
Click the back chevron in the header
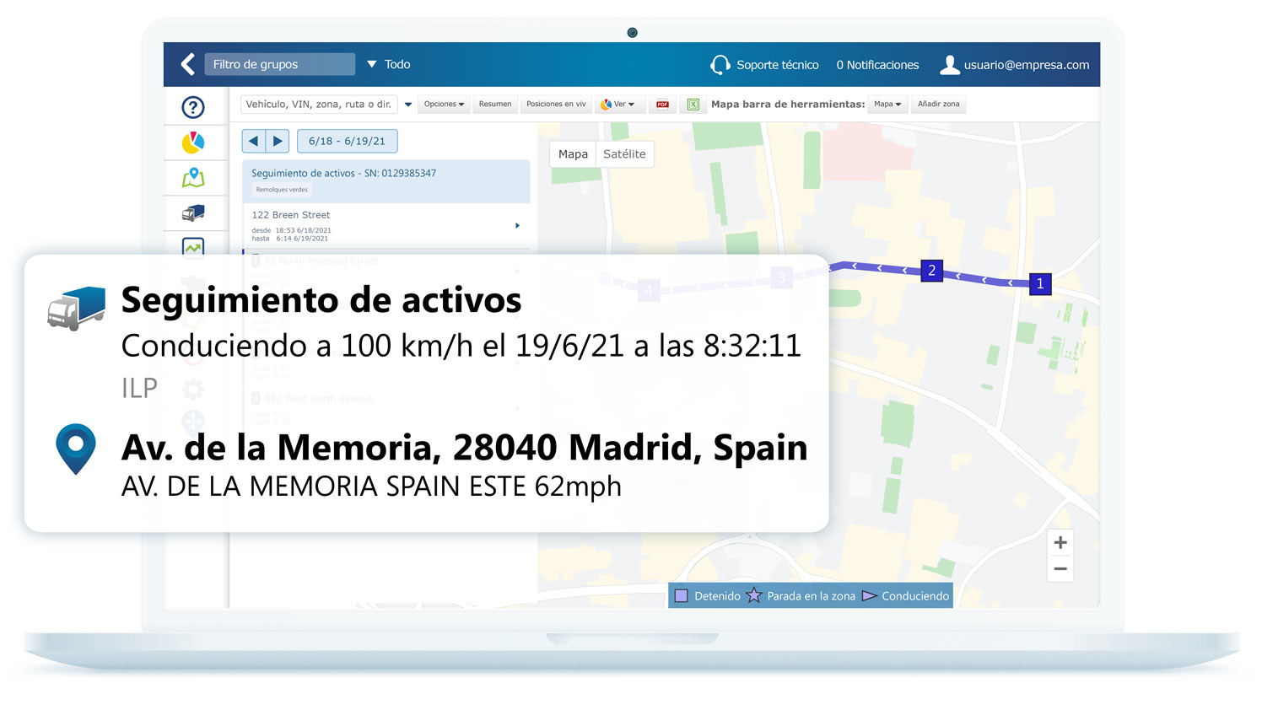click(x=188, y=64)
